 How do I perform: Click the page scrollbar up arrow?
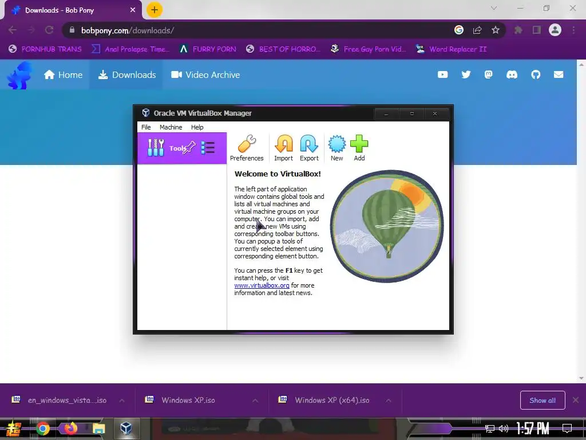coord(581,64)
